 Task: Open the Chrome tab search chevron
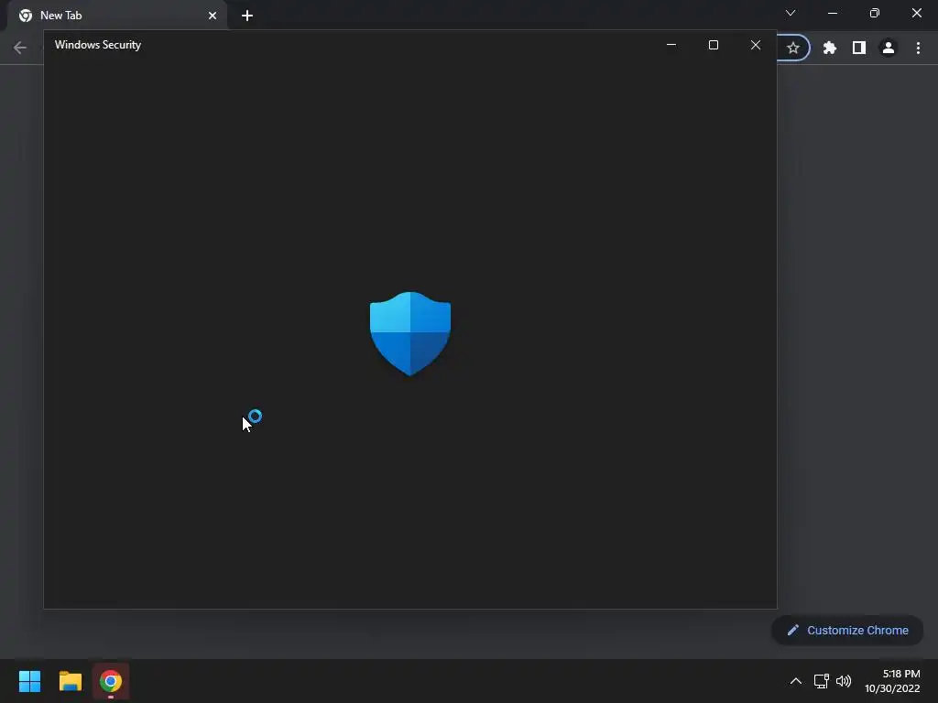click(x=791, y=13)
